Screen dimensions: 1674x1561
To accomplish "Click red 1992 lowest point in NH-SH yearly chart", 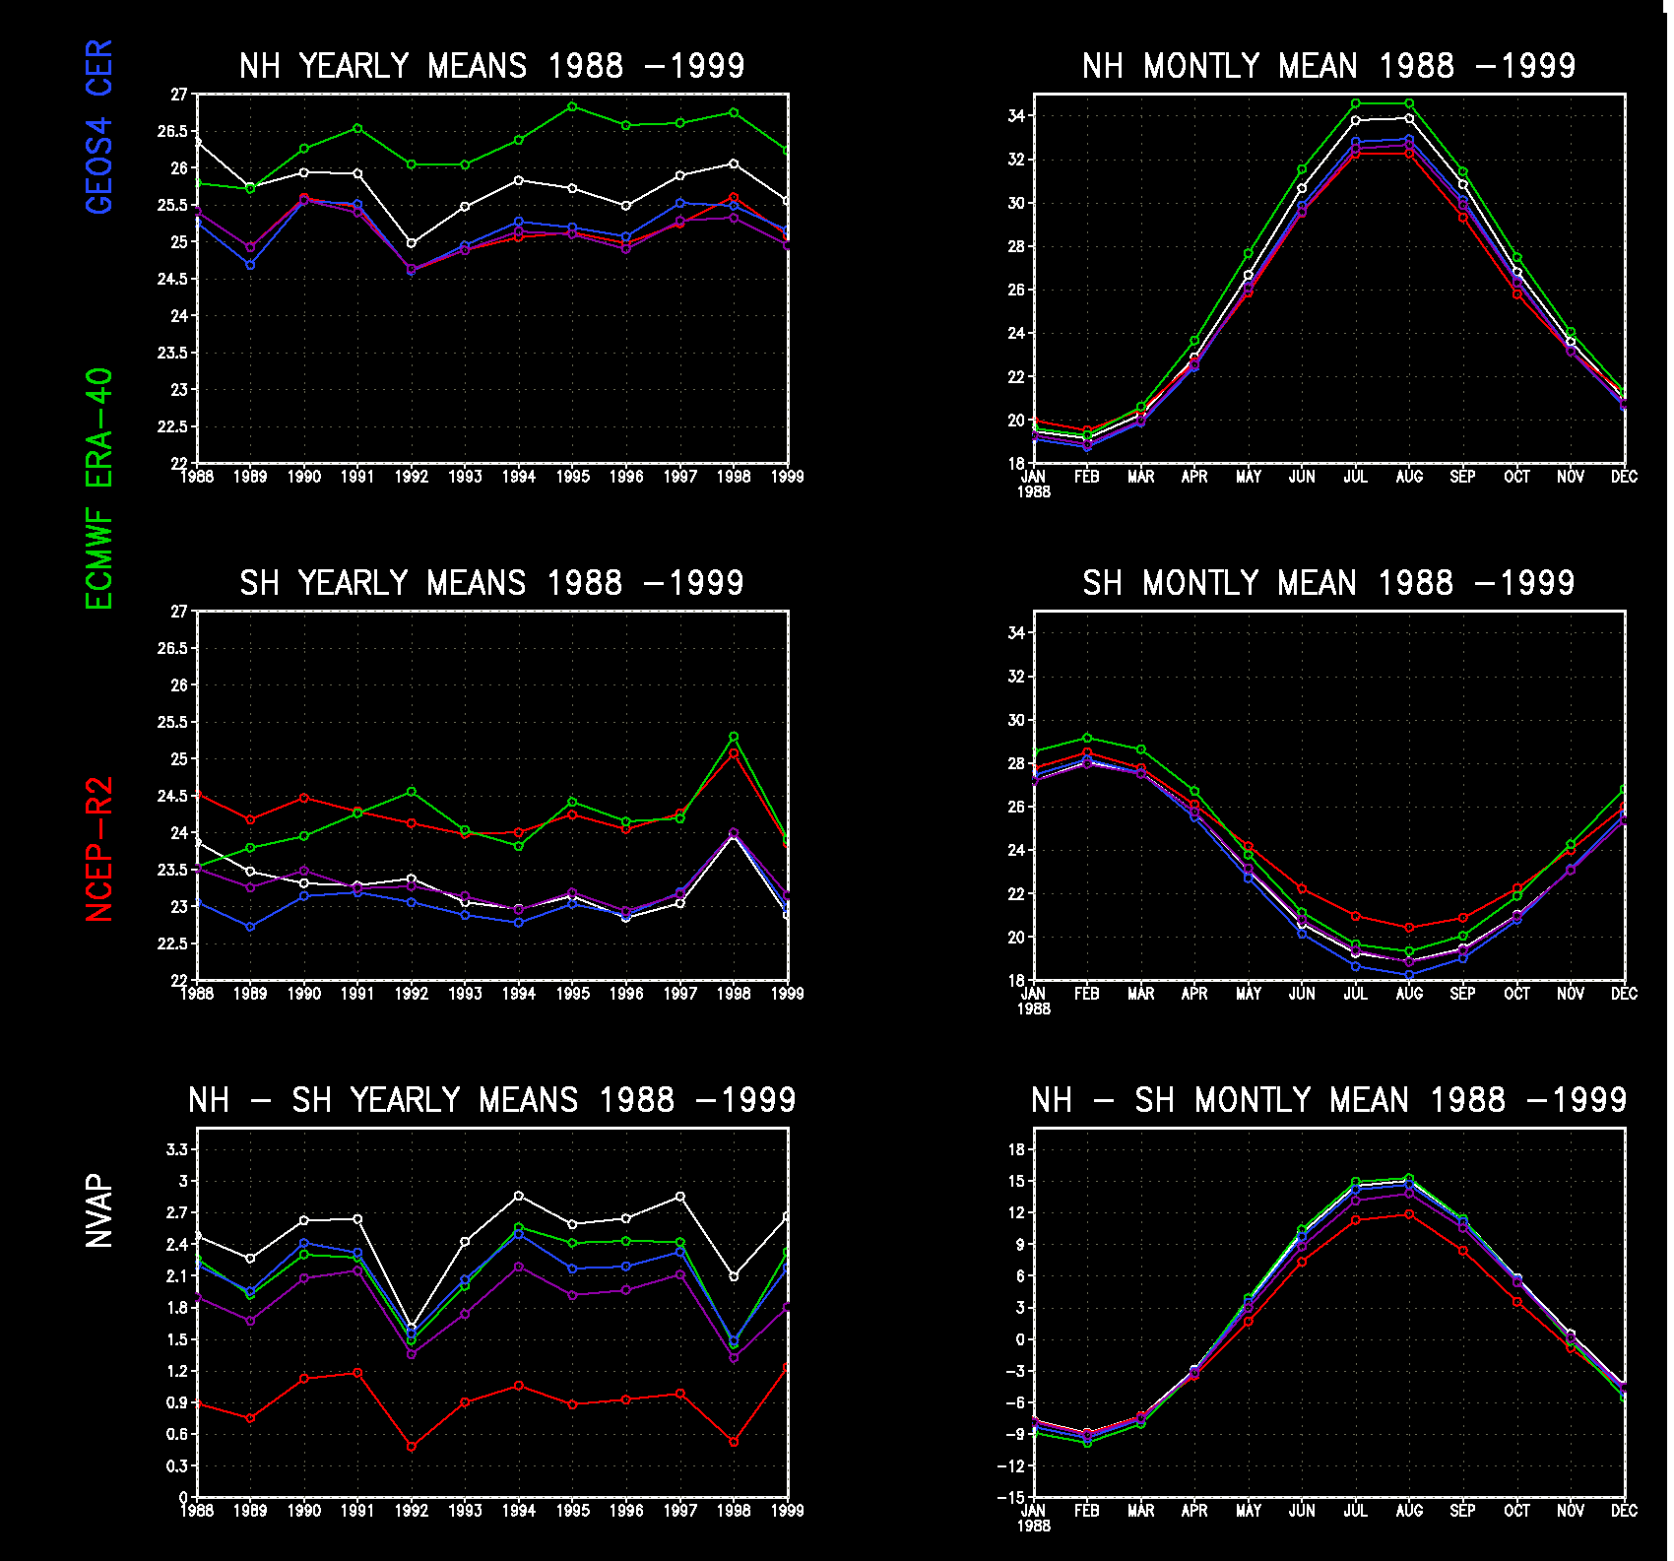I will click(412, 1446).
